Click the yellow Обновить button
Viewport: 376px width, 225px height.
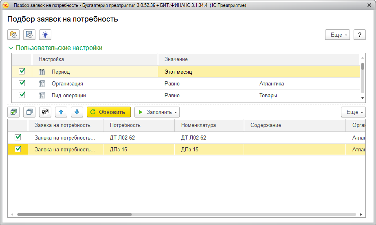(109, 112)
